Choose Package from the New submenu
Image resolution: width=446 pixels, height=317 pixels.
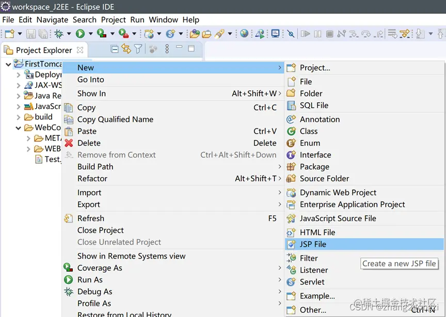364,166
